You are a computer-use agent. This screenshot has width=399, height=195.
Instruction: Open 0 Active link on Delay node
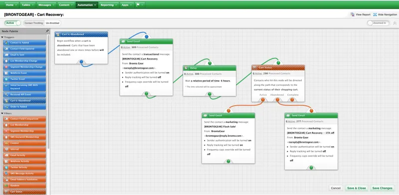[x=189, y=74]
